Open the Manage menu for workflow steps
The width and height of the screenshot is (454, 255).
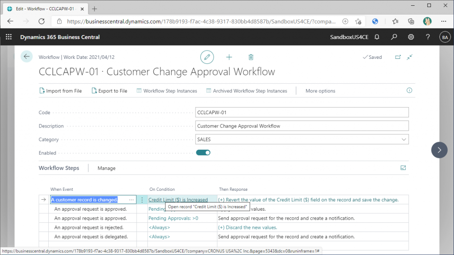click(x=106, y=168)
